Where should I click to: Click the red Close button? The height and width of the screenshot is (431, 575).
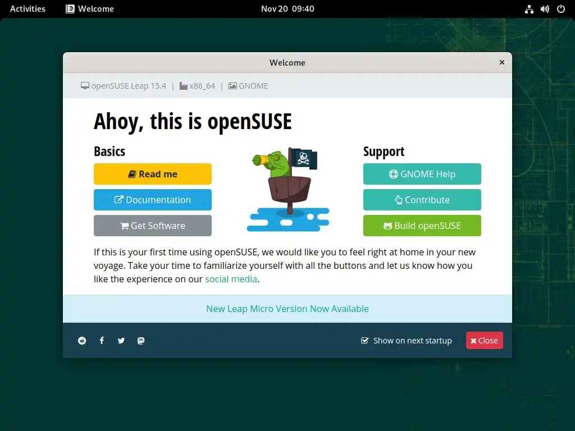[x=485, y=341]
